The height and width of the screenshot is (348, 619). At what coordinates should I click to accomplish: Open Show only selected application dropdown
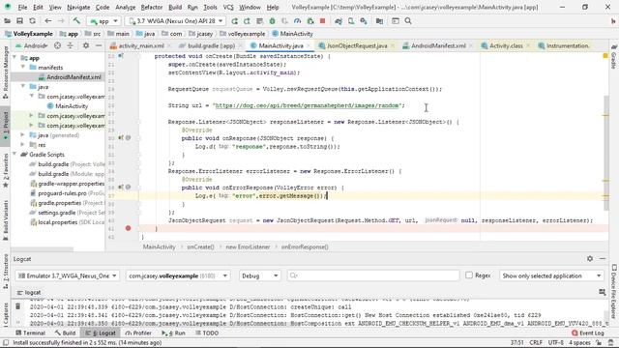[551, 275]
